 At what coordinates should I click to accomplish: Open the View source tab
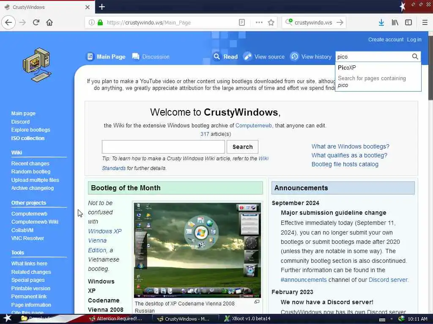coord(264,57)
